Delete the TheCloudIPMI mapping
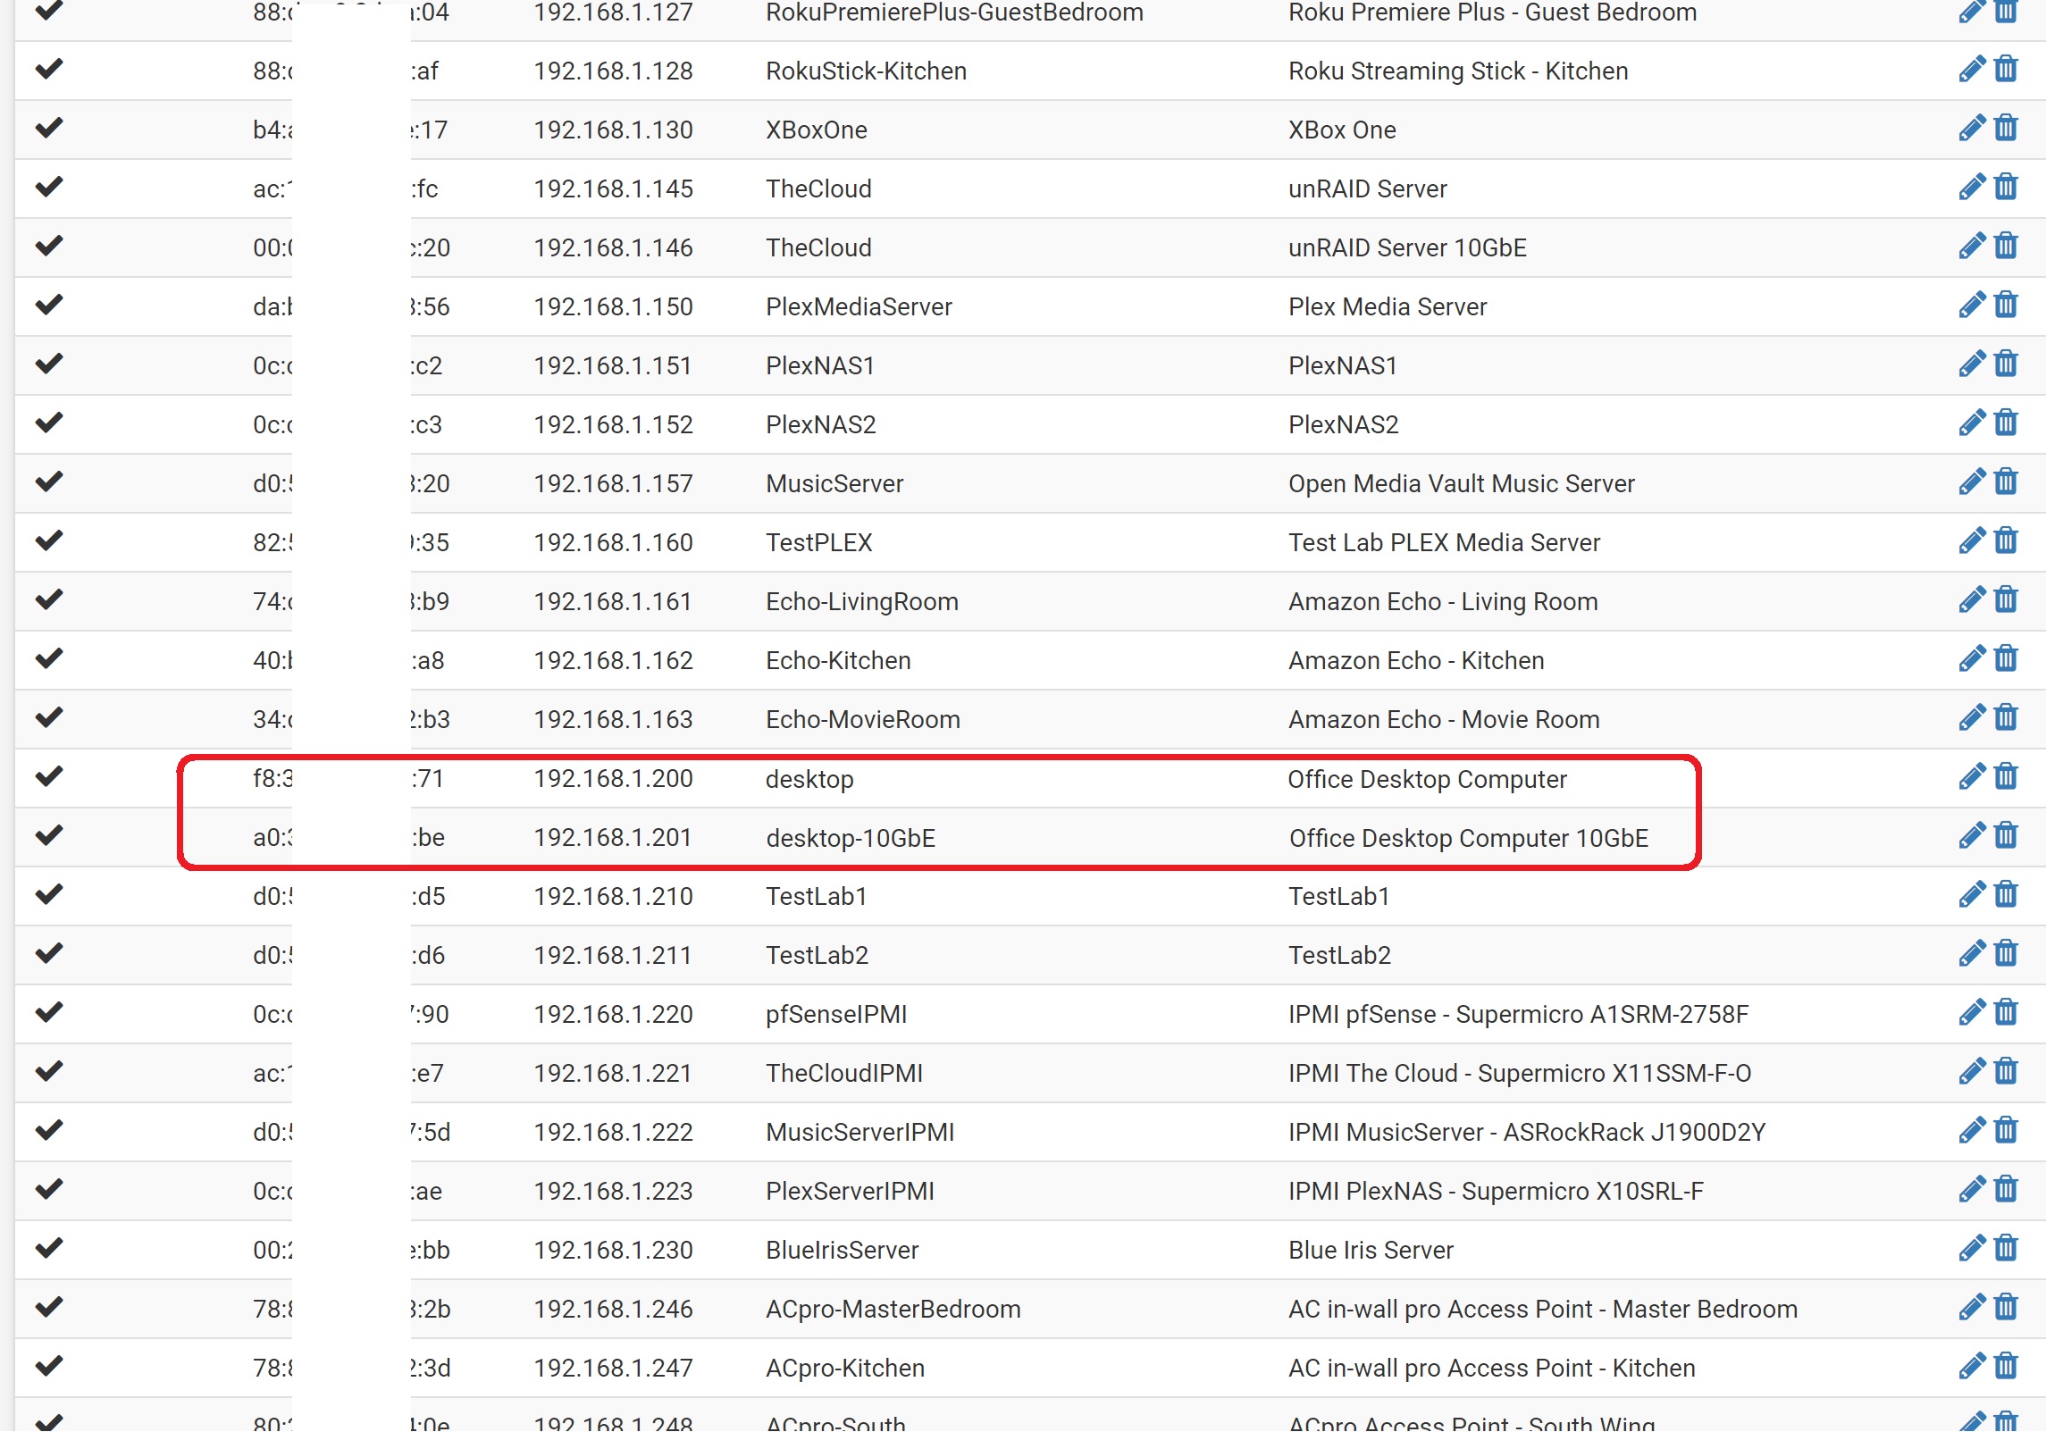The image size is (2046, 1432). click(2006, 1072)
